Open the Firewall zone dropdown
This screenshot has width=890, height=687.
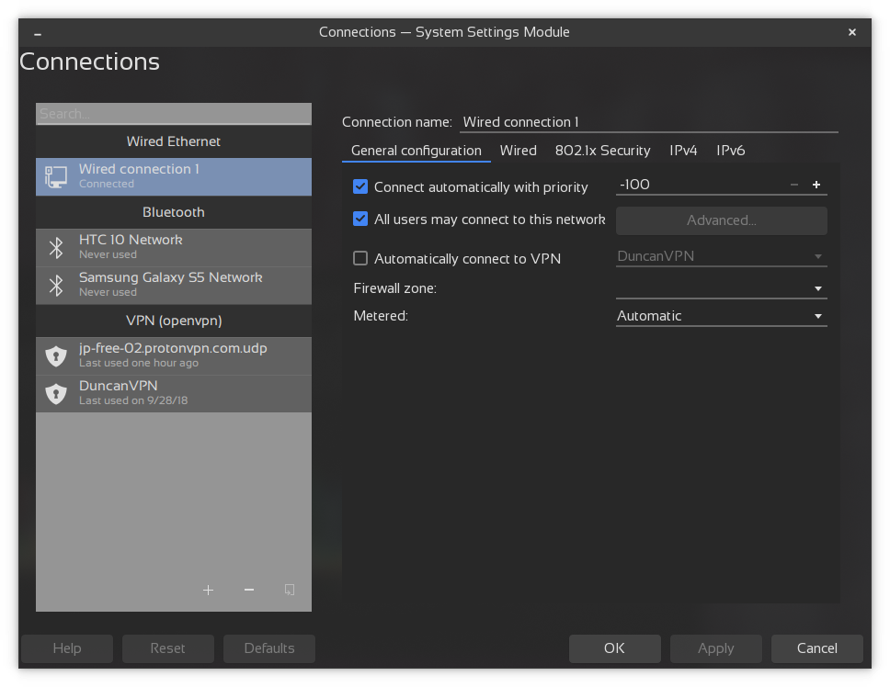(x=816, y=287)
